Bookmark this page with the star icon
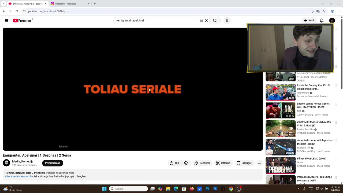The image size is (343, 193). point(324,11)
